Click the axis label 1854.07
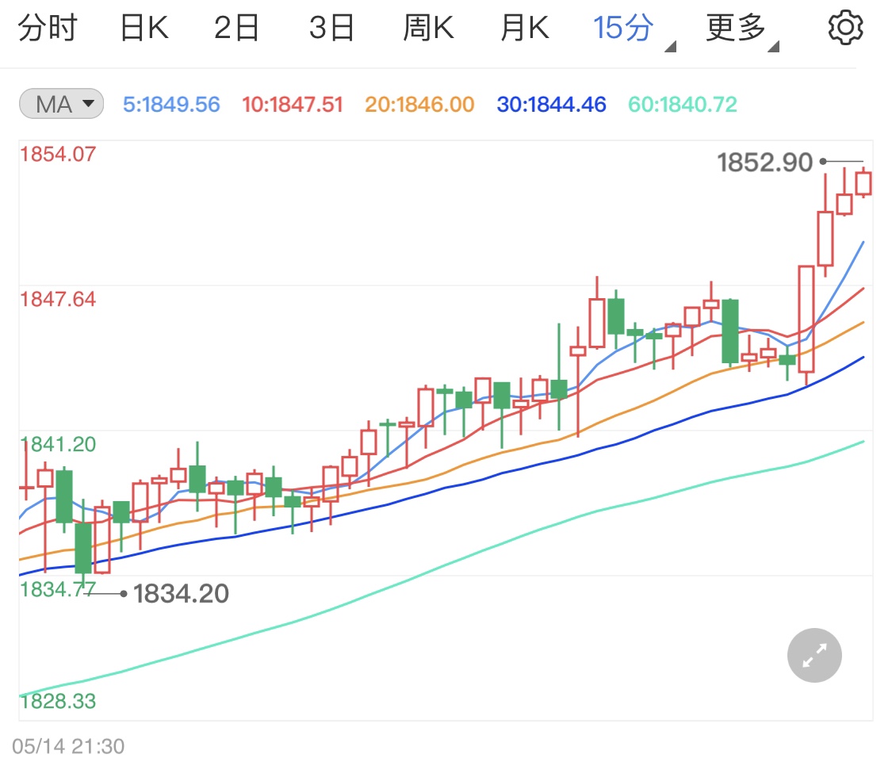892x762 pixels. [x=58, y=154]
